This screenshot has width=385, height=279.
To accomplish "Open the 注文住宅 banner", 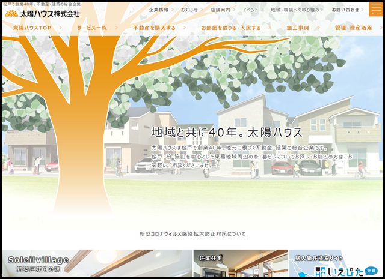I will coord(241,263).
